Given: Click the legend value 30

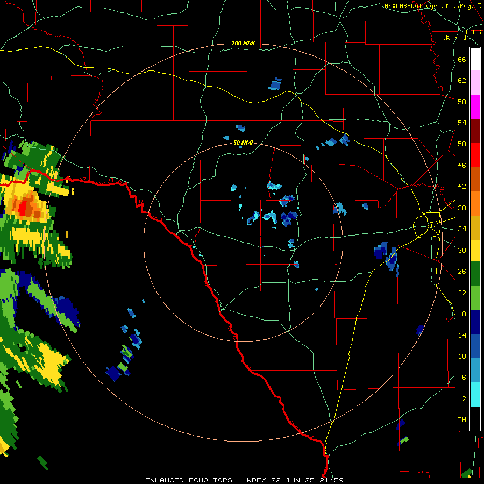Looking at the screenshot, I should coord(462,250).
